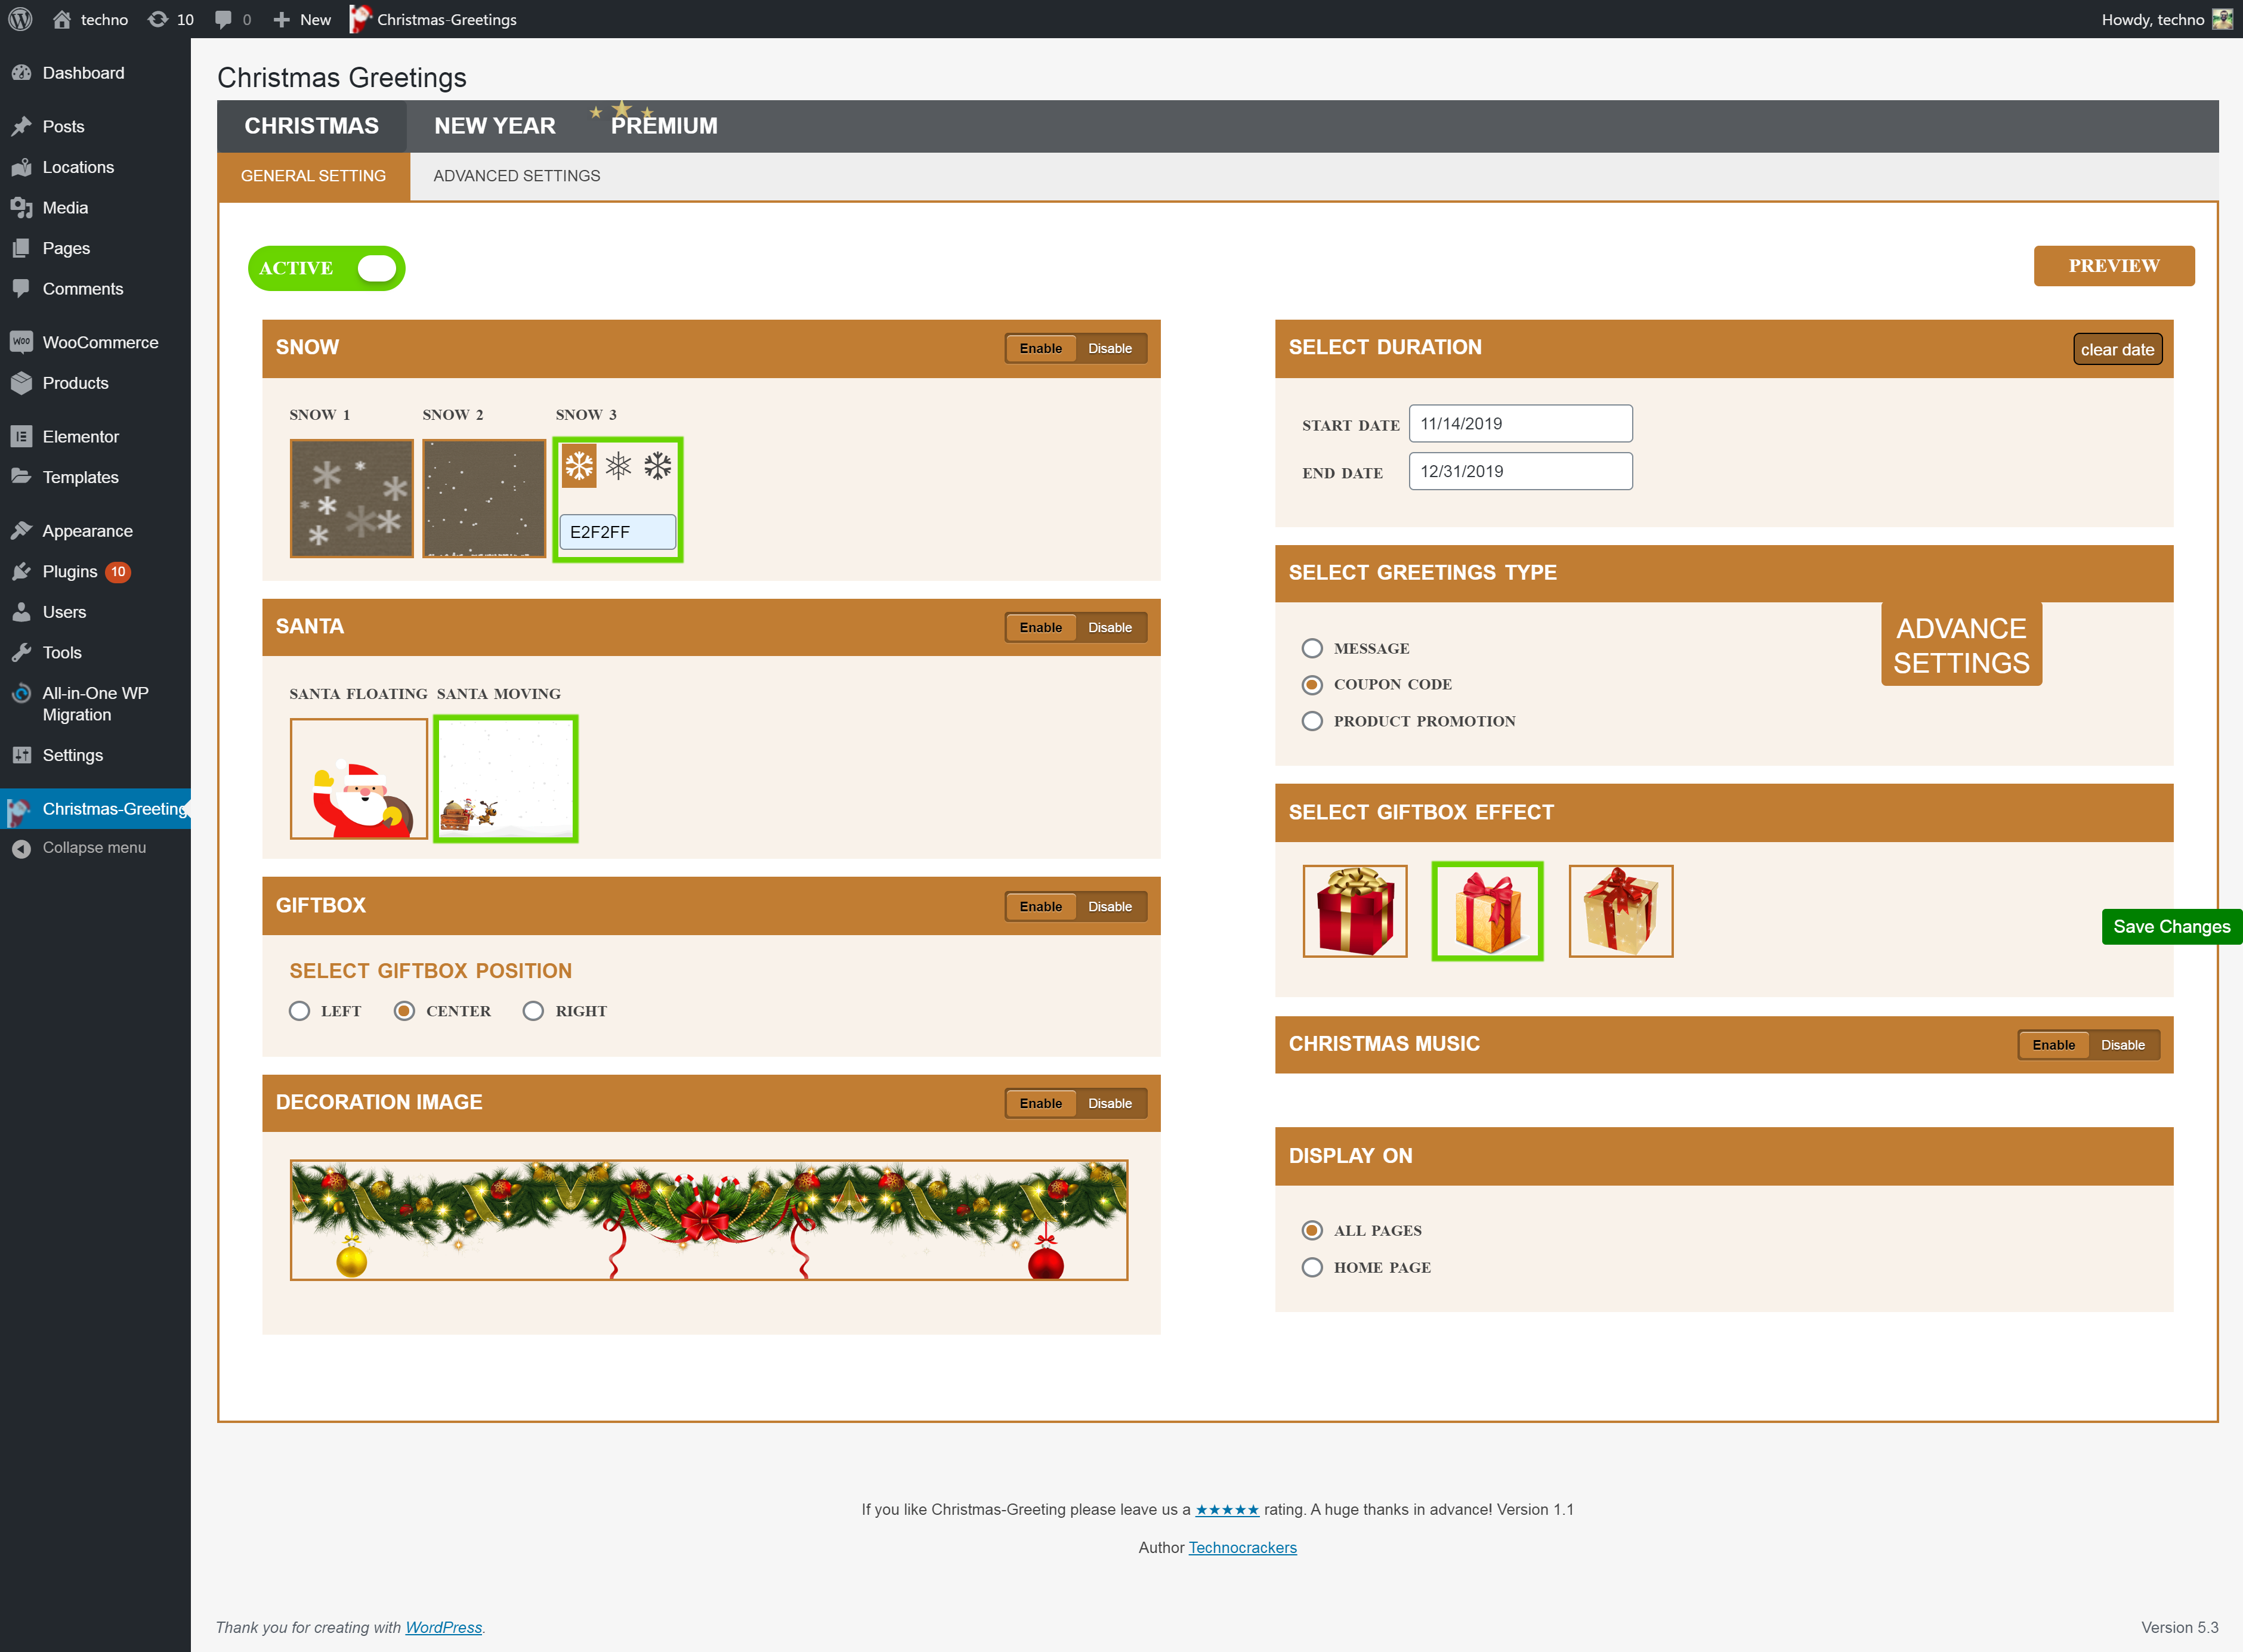Select the second thin snowflake shape
2243x1652 pixels.
pyautogui.click(x=619, y=466)
